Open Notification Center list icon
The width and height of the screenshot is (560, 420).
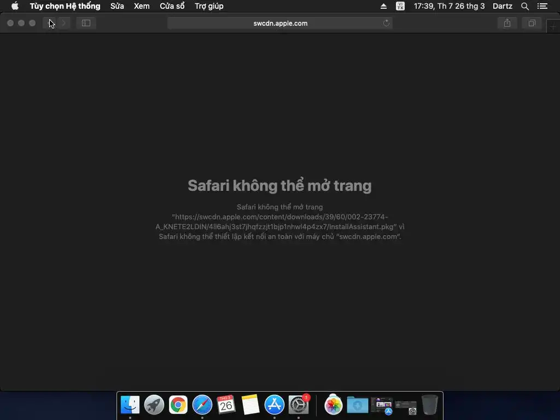(542, 6)
